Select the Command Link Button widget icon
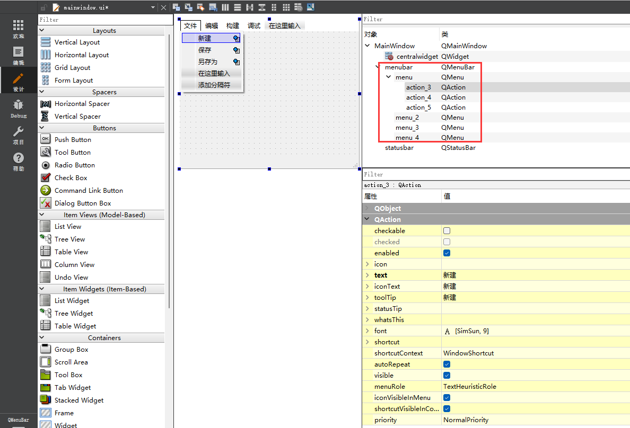630x428 pixels. click(46, 190)
